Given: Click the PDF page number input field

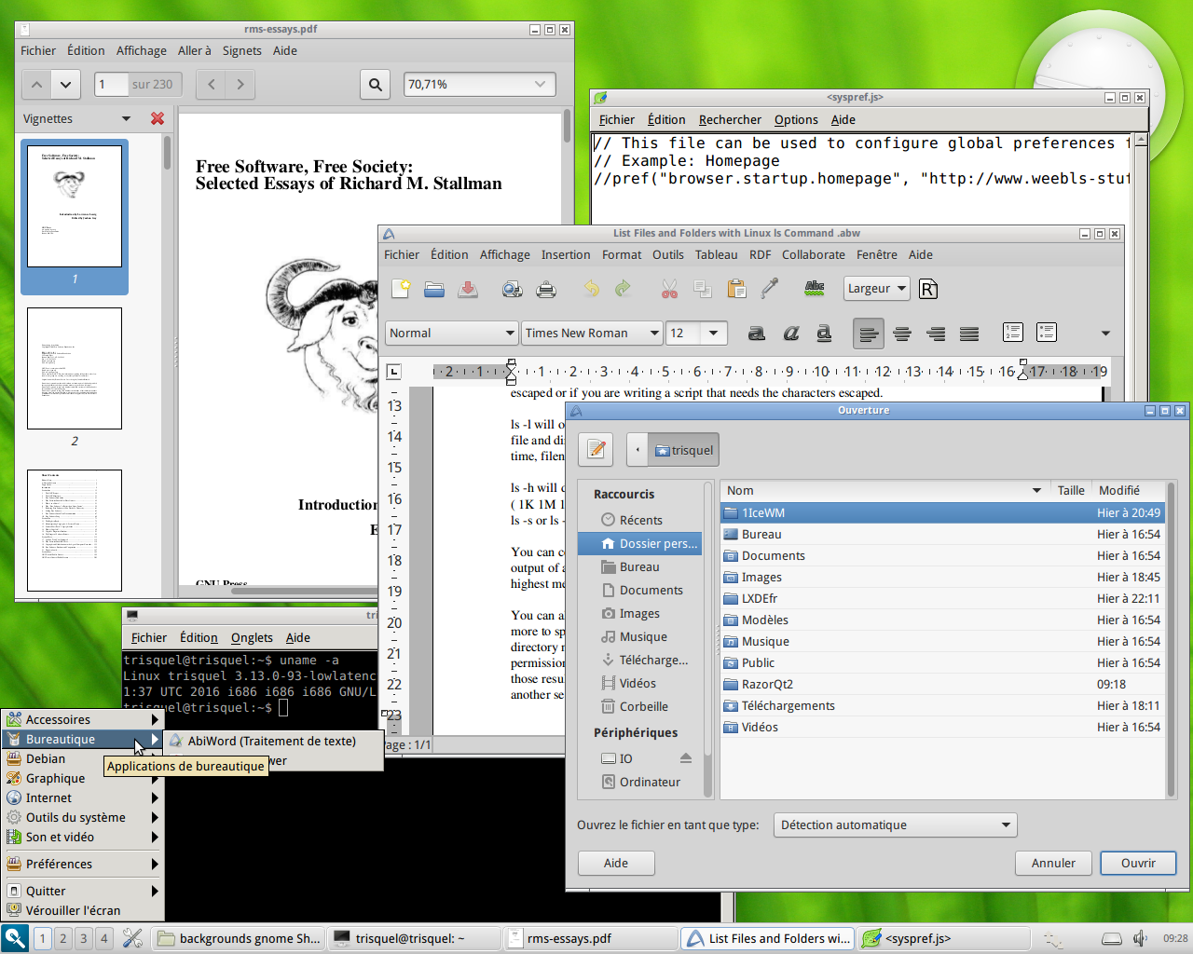Looking at the screenshot, I should (x=111, y=84).
